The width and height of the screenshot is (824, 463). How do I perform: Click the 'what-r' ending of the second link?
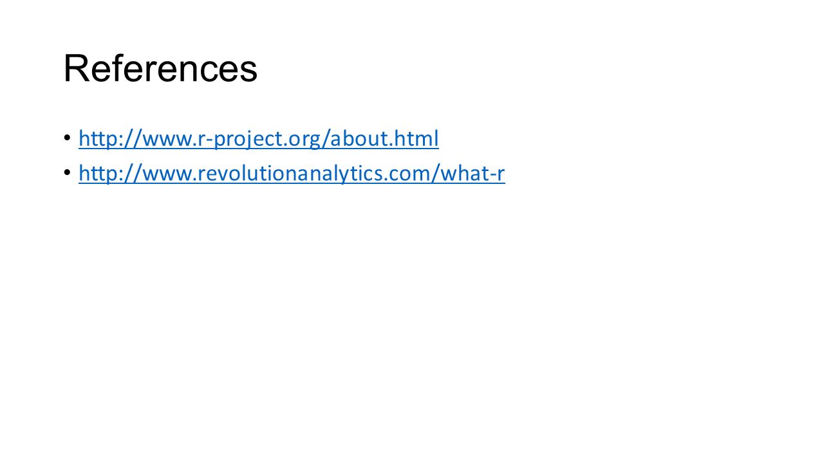(471, 173)
